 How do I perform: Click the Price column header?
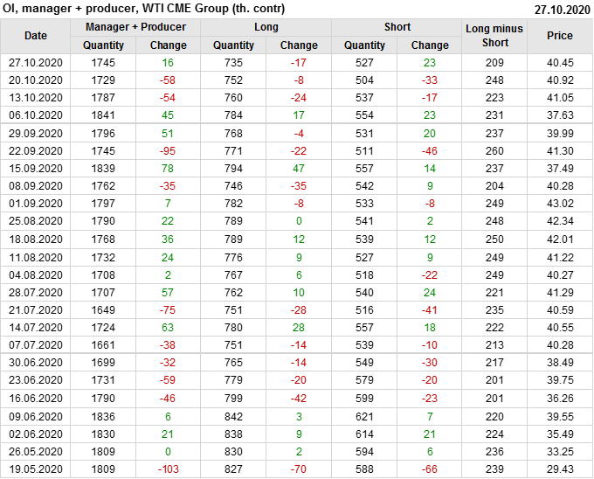click(560, 36)
